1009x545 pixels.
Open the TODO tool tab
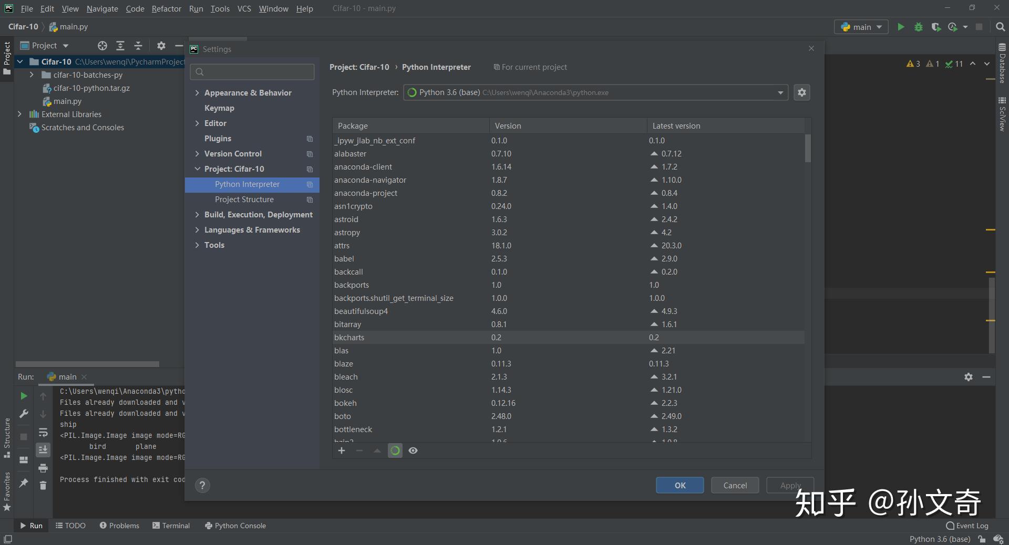pyautogui.click(x=70, y=526)
